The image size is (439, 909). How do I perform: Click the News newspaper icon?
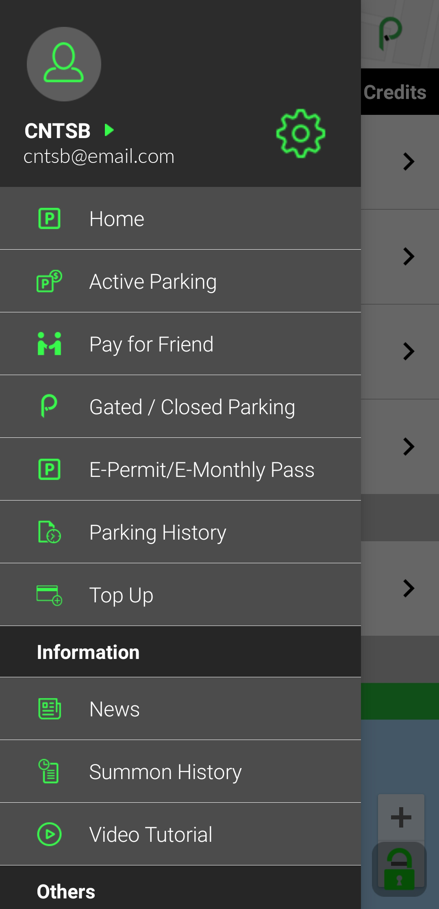49,709
